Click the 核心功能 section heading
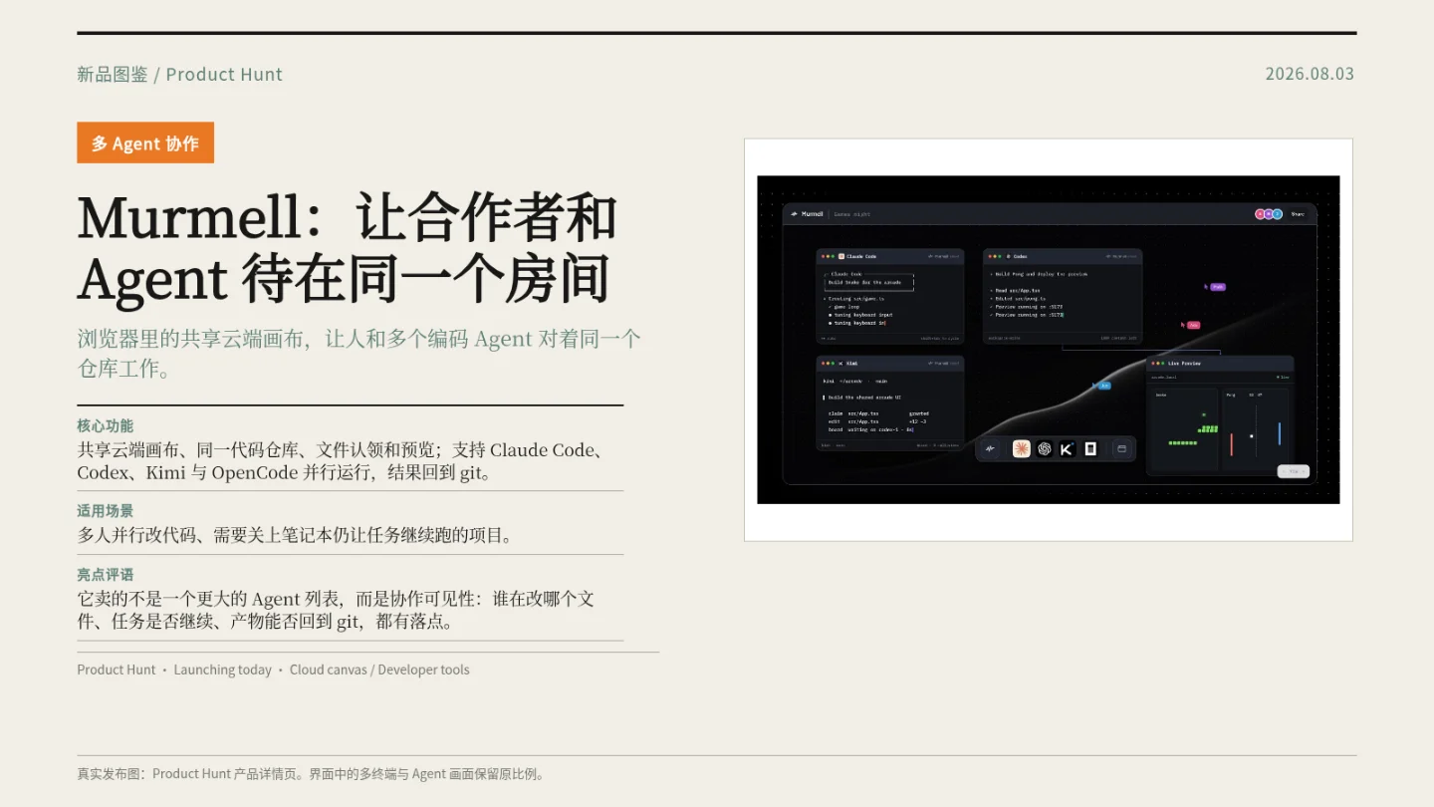The width and height of the screenshot is (1434, 807). (x=105, y=425)
